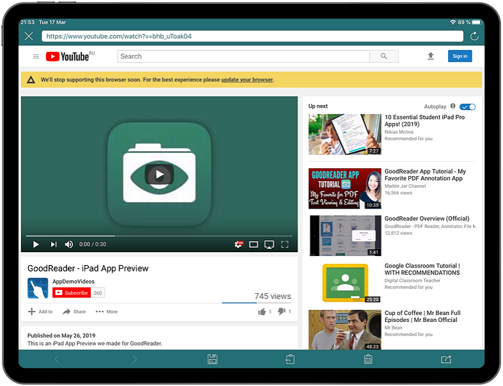The height and width of the screenshot is (386, 503).
Task: Click the Wi-Fi status icon
Action: coord(453,22)
